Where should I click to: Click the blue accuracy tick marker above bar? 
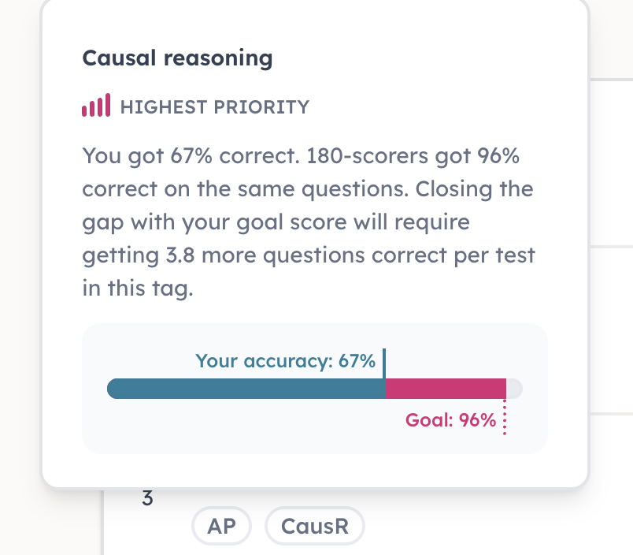tap(384, 363)
